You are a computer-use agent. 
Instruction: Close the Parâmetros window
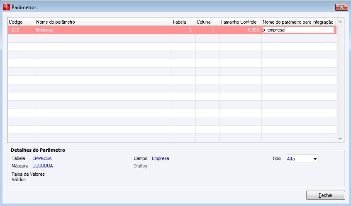click(341, 7)
